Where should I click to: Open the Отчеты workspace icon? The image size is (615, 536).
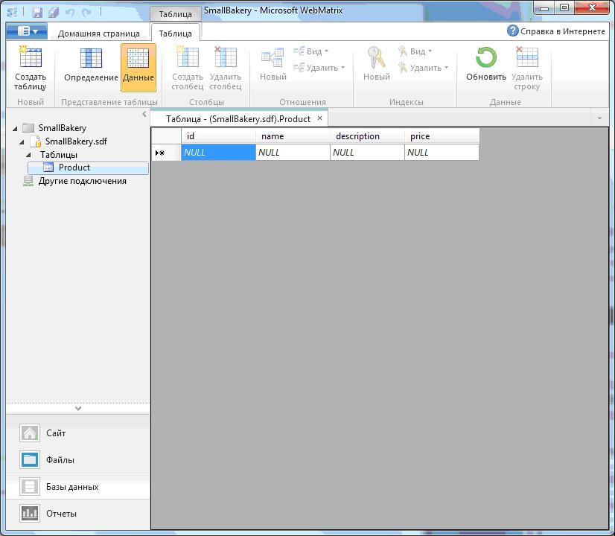click(30, 513)
